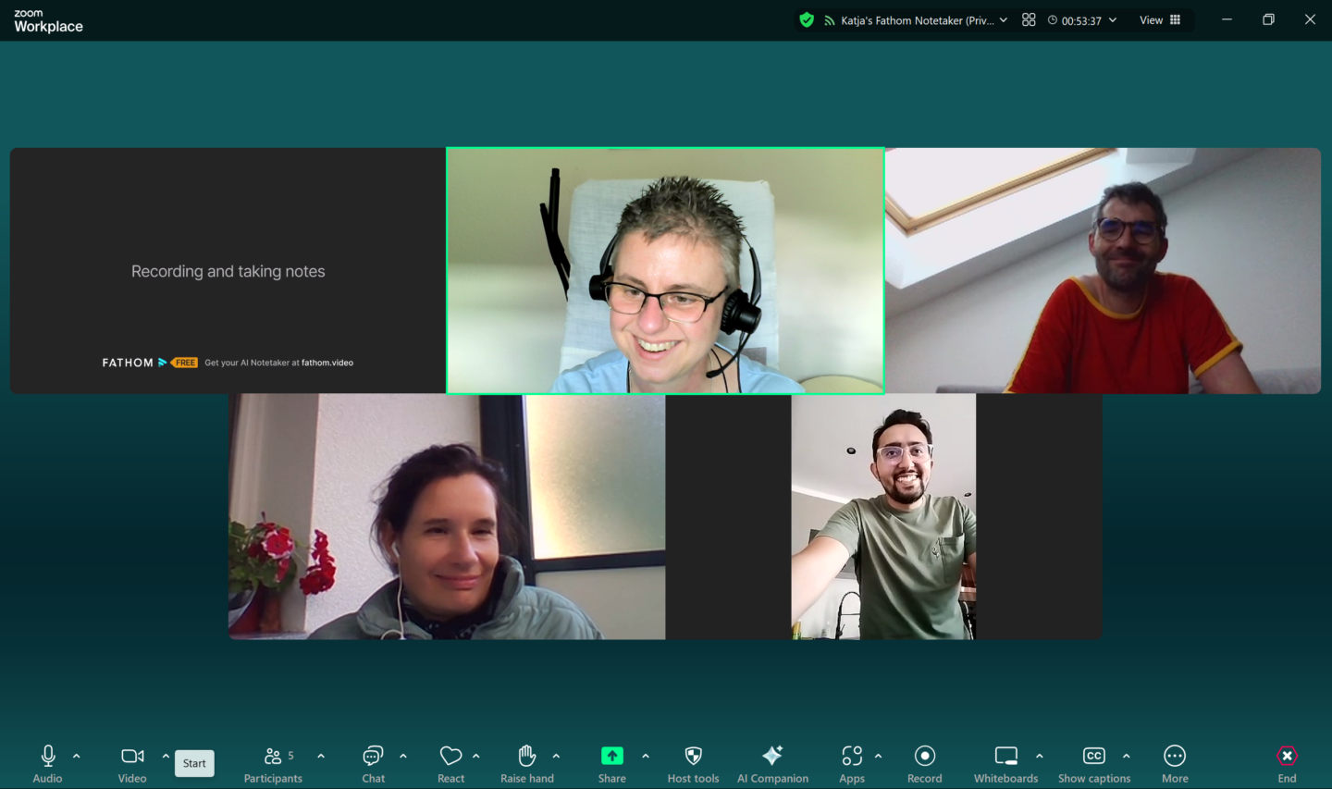Change layout with View button
1332x789 pixels.
click(x=1160, y=20)
